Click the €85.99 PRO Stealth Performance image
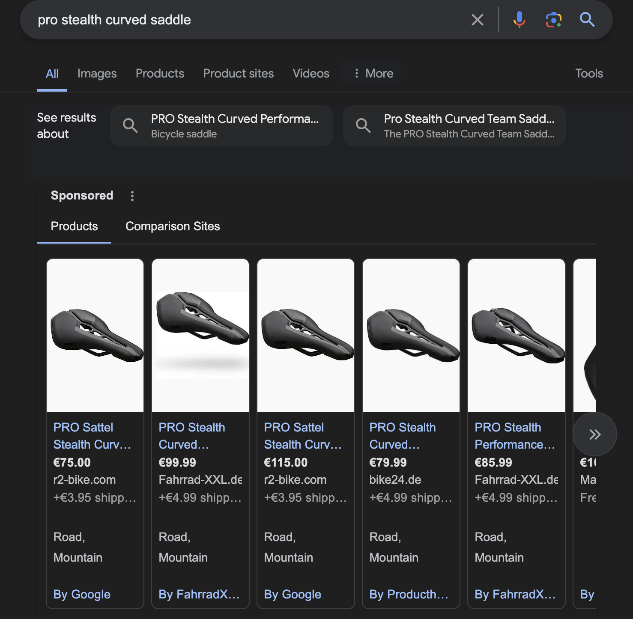Screen dimensions: 633x619 click(x=517, y=336)
